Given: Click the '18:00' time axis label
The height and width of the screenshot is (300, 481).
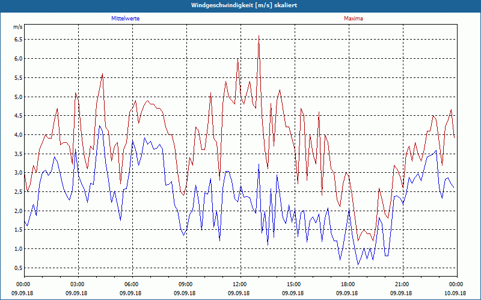Looking at the screenshot, I should click(349, 284).
